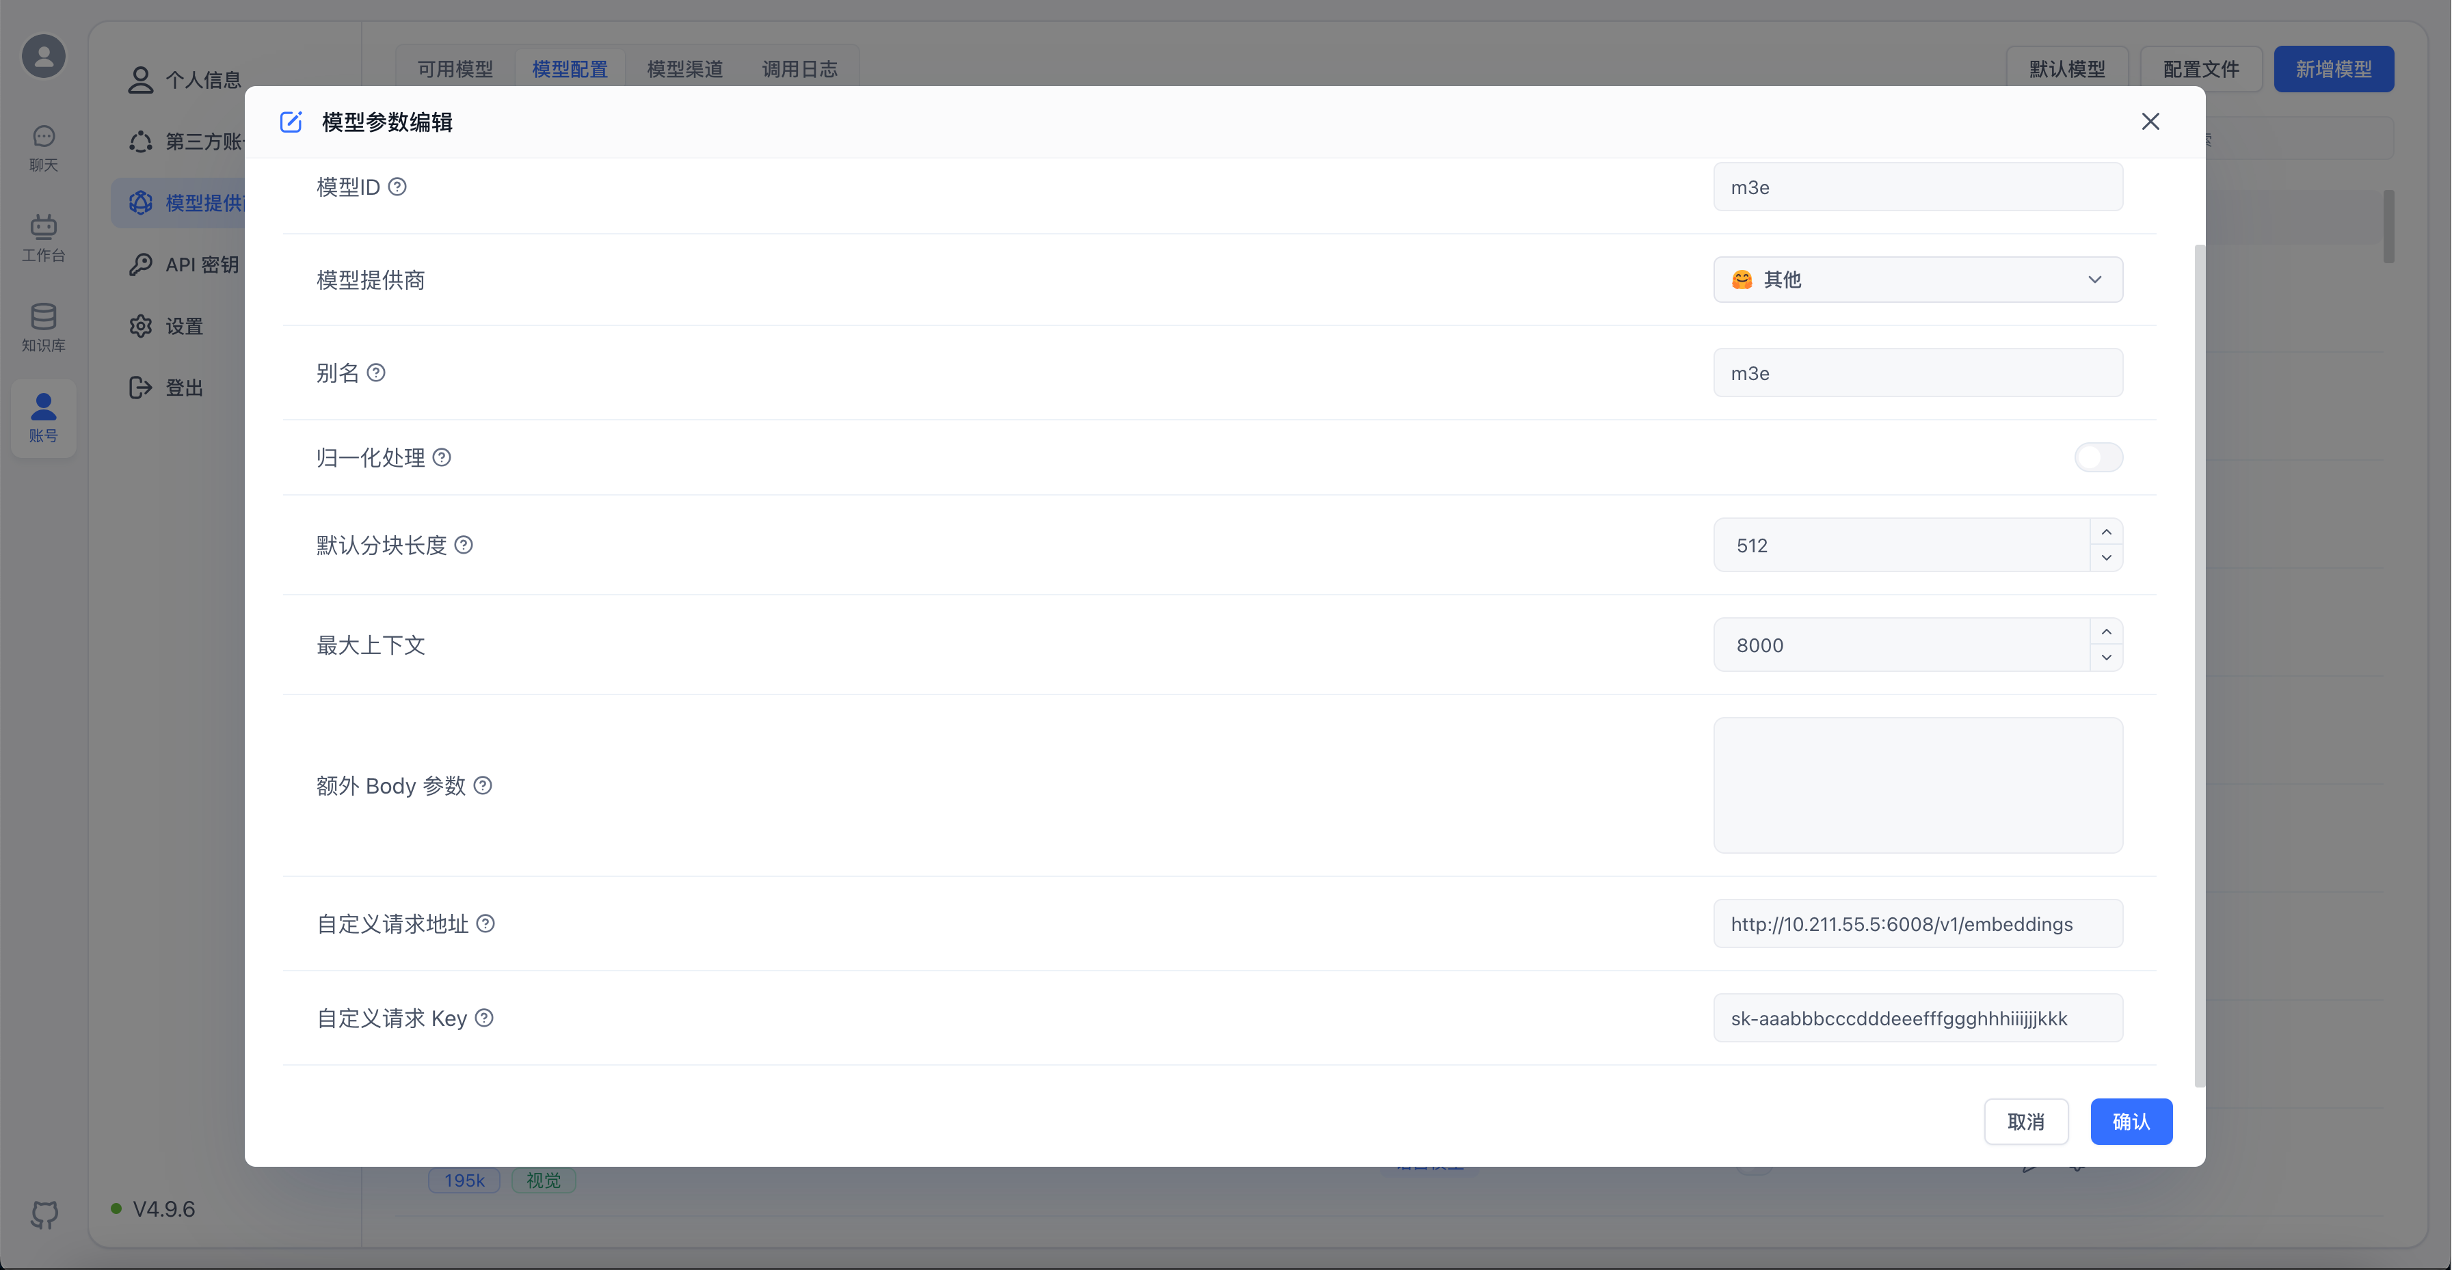2452x1270 pixels.
Task: Click the 取消 button
Action: (x=2025, y=1122)
